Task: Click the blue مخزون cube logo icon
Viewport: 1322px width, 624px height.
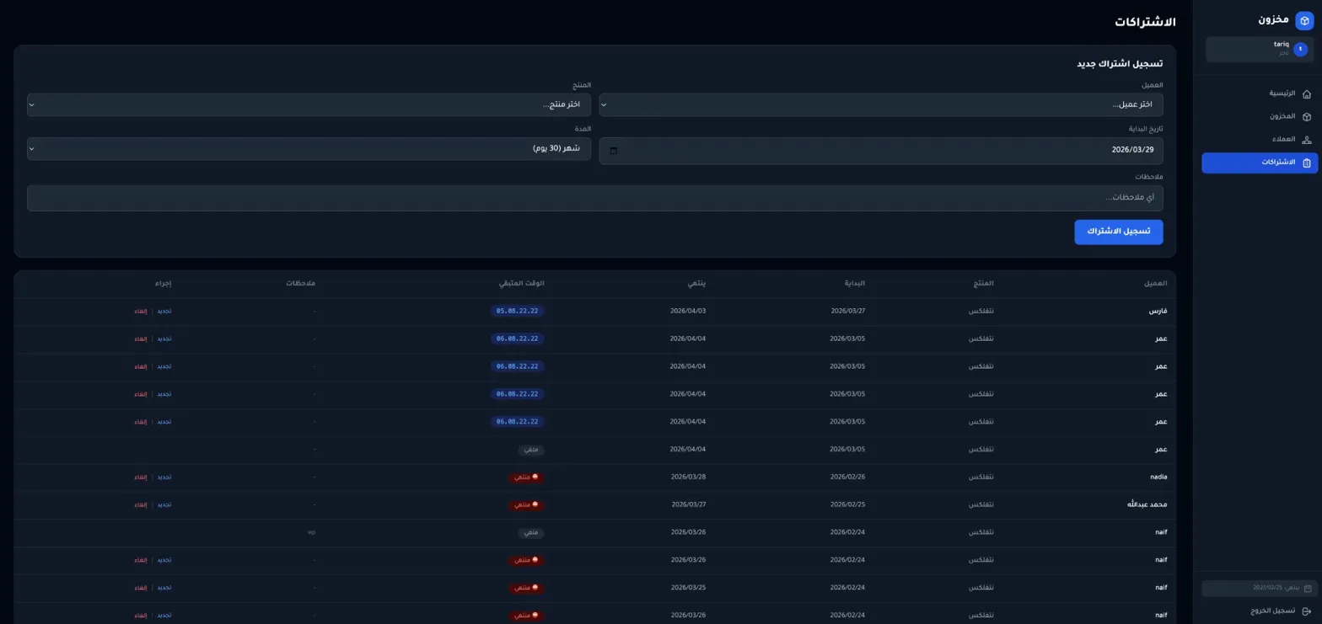Action: point(1304,20)
